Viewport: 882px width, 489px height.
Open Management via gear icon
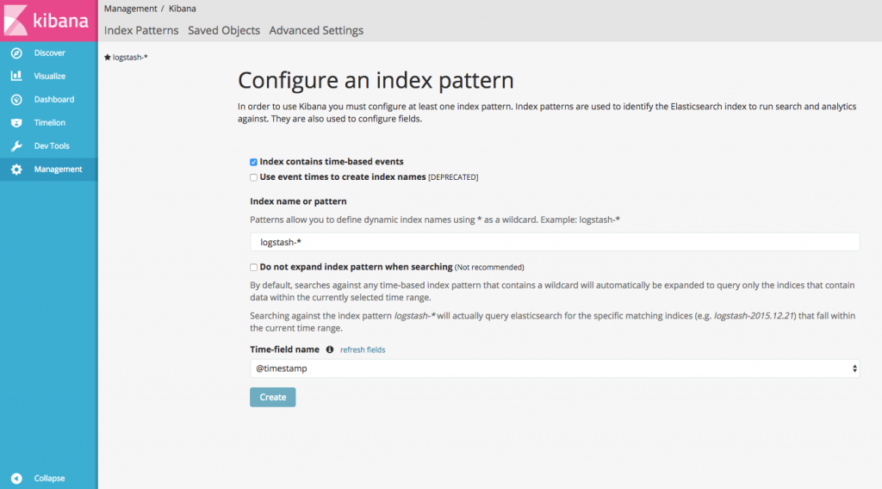click(16, 170)
